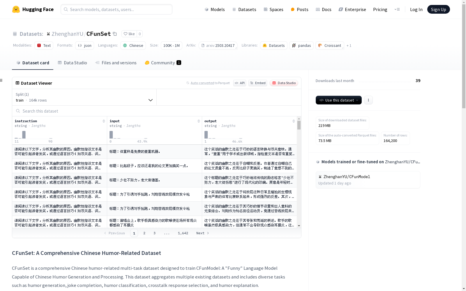Focus the Search this dataset field
Image resolution: width=466 pixels, height=291 pixels.
(x=157, y=111)
